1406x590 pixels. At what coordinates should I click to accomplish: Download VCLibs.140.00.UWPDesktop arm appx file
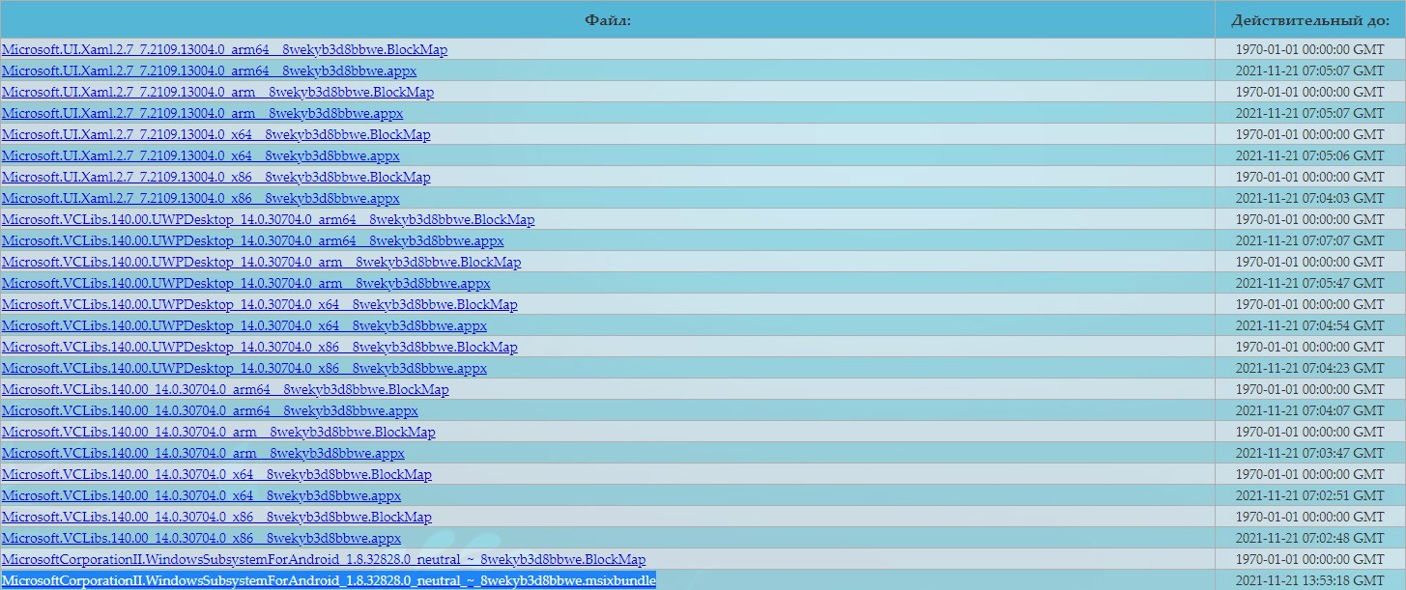pyautogui.click(x=246, y=283)
